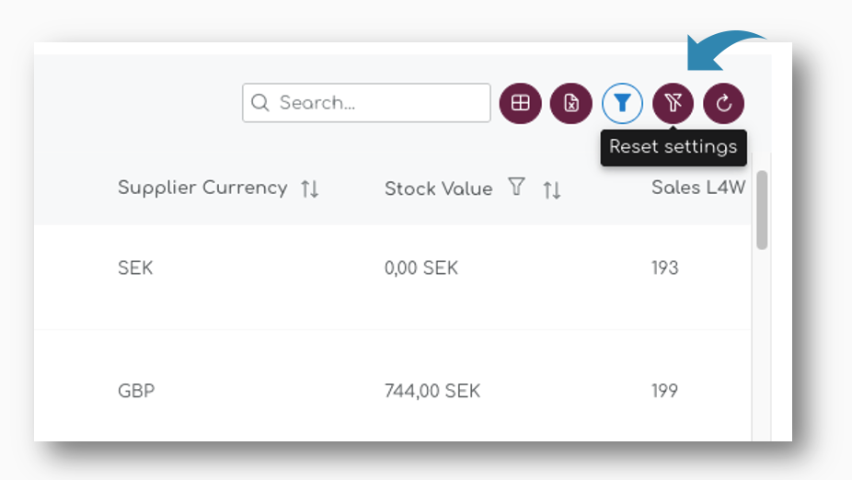Click the Sales L4W column header
The width and height of the screenshot is (852, 480).
coord(697,188)
